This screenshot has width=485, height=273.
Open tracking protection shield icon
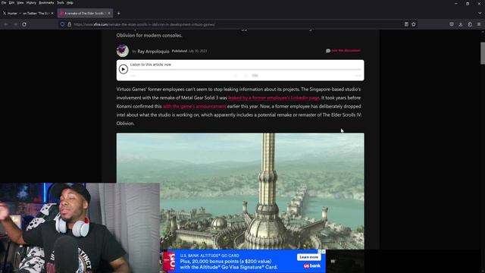62,24
